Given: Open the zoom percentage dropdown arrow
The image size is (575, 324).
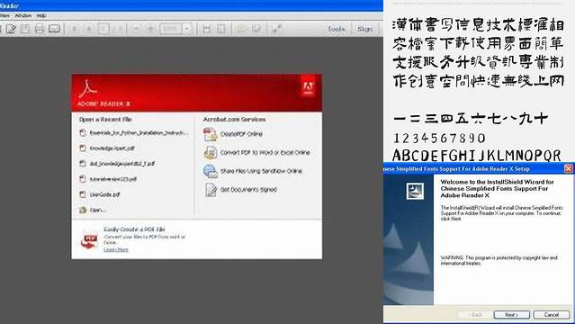Looking at the screenshot, I should point(187,29).
